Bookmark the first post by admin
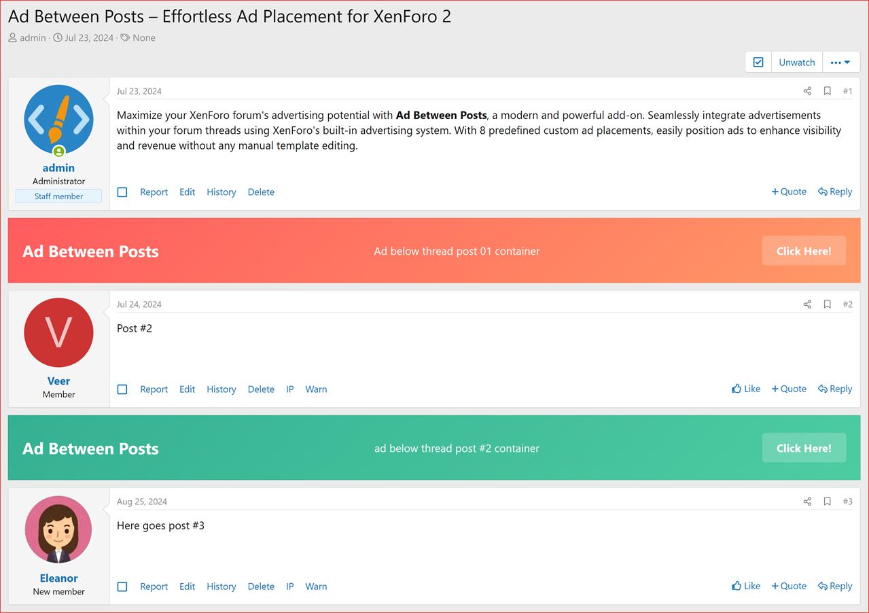 point(827,90)
